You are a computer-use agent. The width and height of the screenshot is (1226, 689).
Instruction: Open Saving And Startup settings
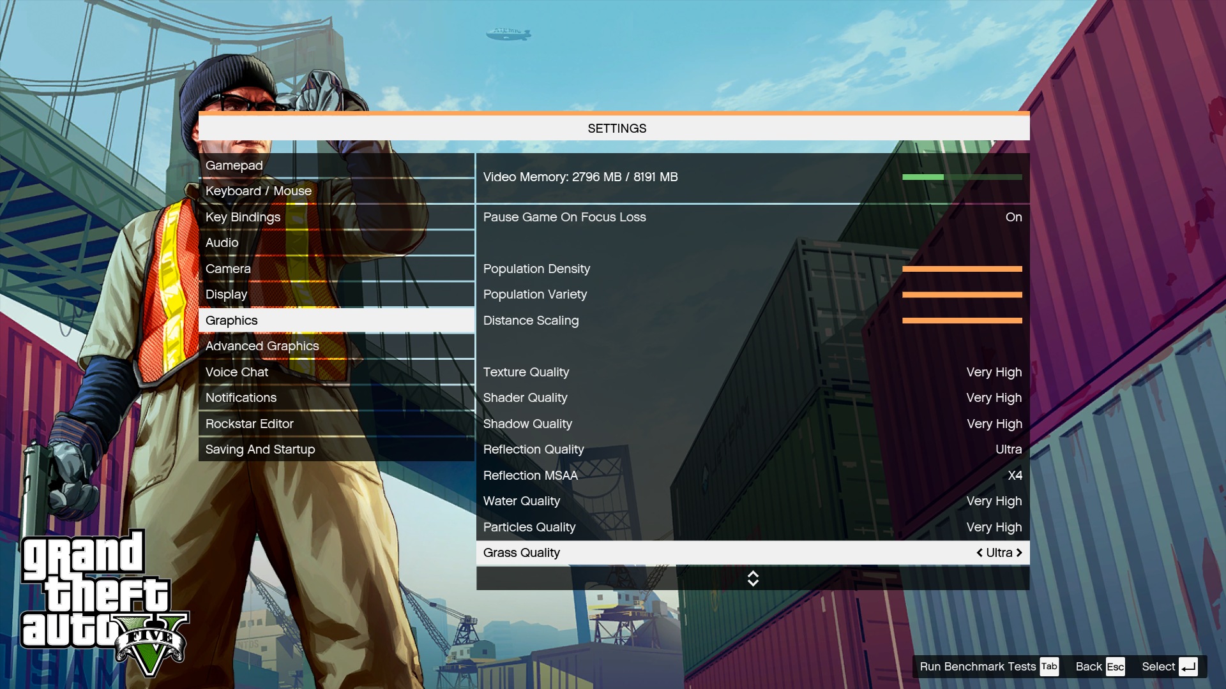[260, 448]
